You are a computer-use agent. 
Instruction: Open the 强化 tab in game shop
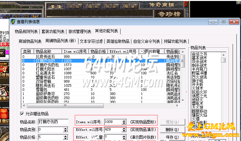tap(93, 6)
